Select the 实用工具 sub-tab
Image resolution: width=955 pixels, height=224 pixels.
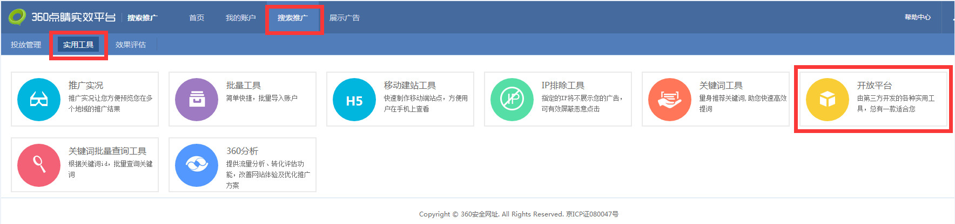(78, 45)
